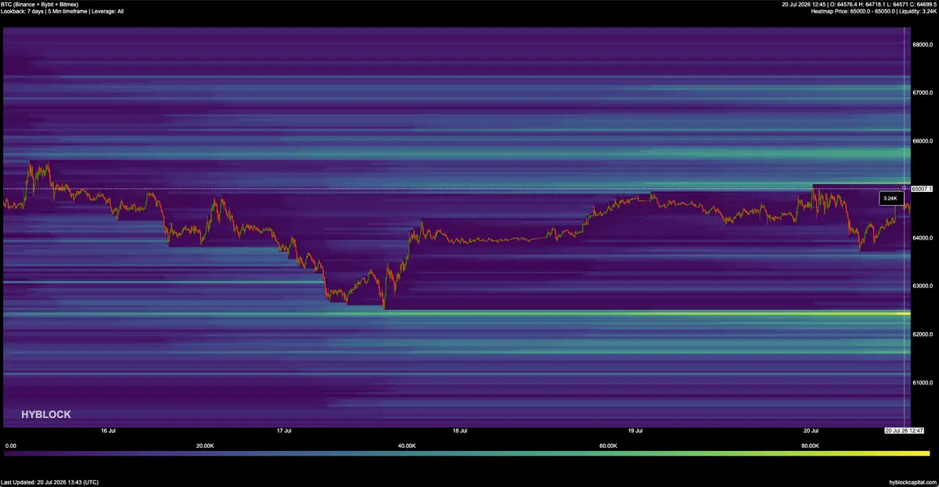
Task: Click the 3.24K liquidity tooltip
Action: click(891, 199)
